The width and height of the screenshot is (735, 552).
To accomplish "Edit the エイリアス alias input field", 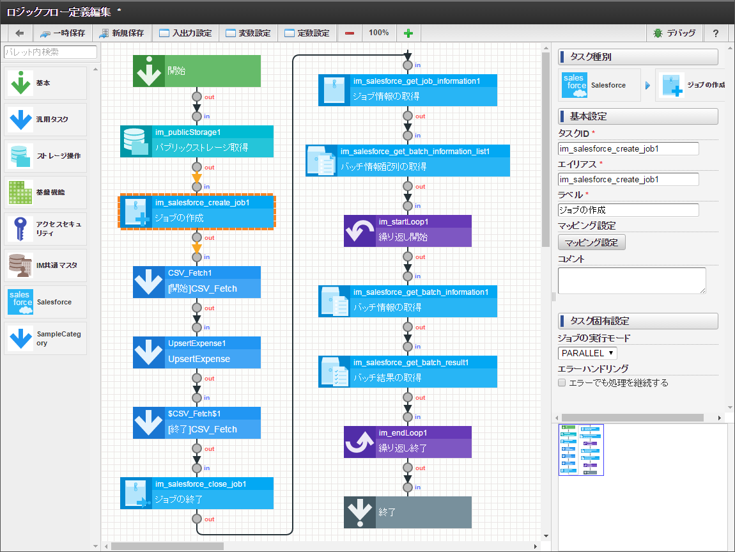I will tap(628, 179).
